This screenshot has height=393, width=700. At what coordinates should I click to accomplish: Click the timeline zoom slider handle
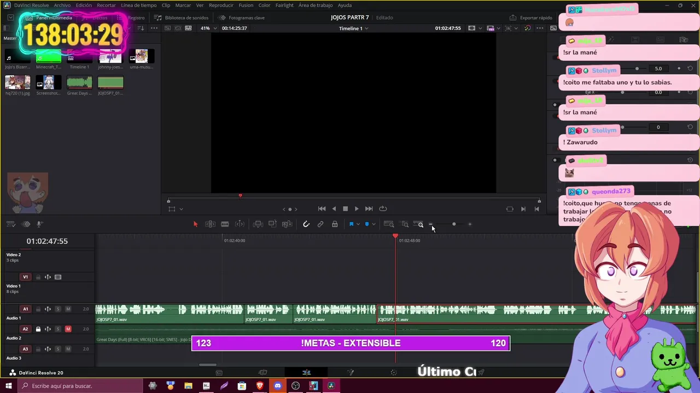(454, 224)
